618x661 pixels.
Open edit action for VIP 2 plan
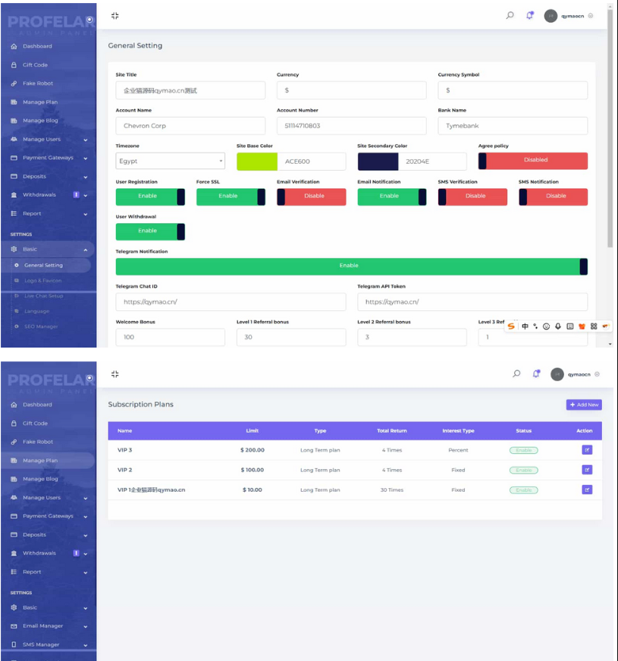coord(587,470)
